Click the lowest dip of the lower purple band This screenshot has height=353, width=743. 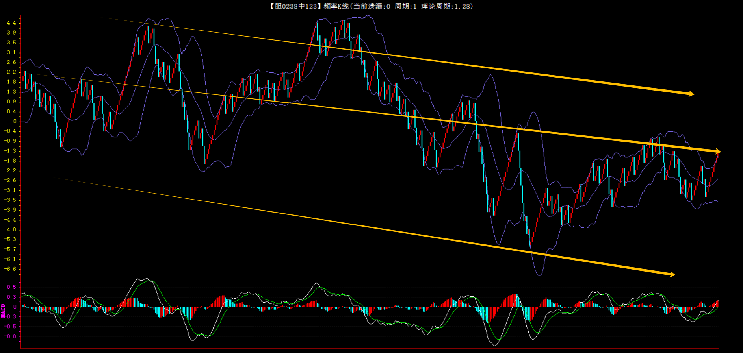pos(539,275)
